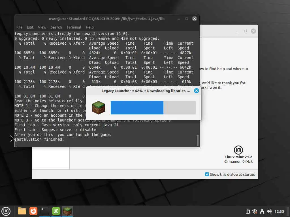290x217 pixels.
Task: Close the Welcome Screen window
Action: coord(253,31)
